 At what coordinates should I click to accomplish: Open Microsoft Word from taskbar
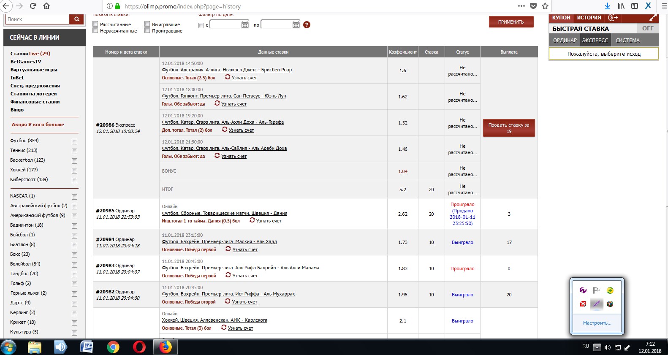point(87,347)
